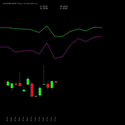The image size is (125, 125).
Task: Select the green candle above the 03 date
Action: (x=12, y=86)
